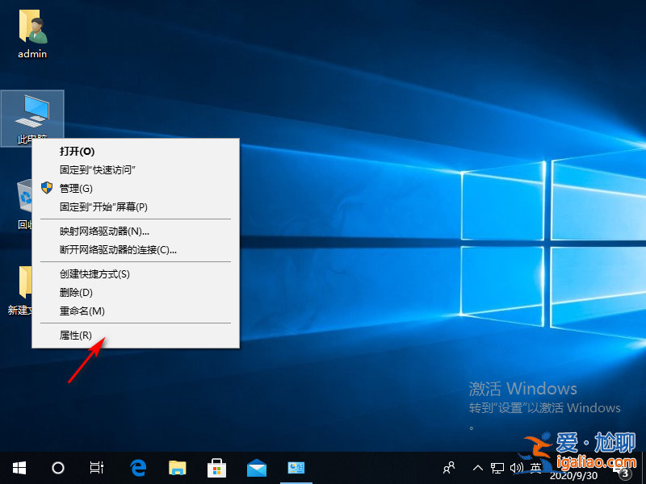Select 重命名(M) to rename This PC

point(81,311)
